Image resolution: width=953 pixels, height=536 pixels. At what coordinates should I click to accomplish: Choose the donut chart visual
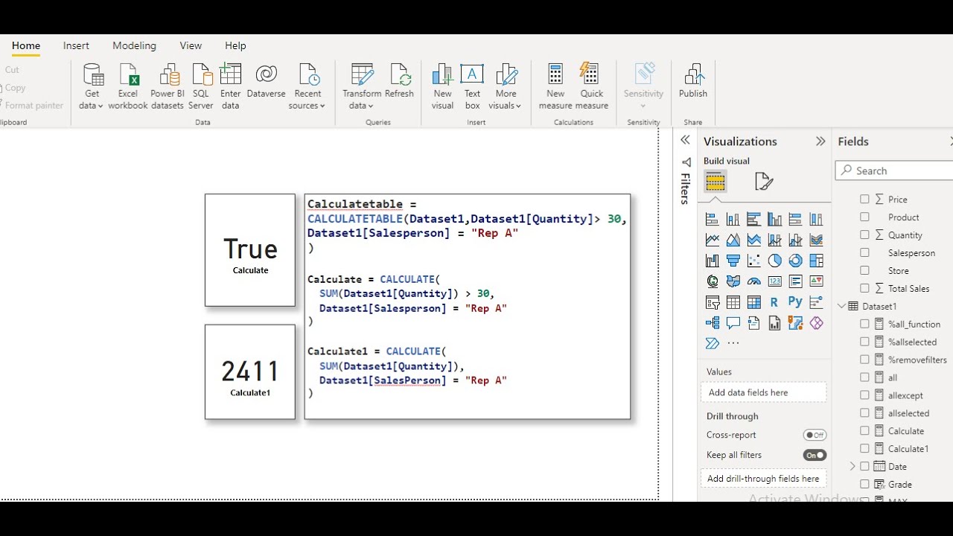coord(796,261)
